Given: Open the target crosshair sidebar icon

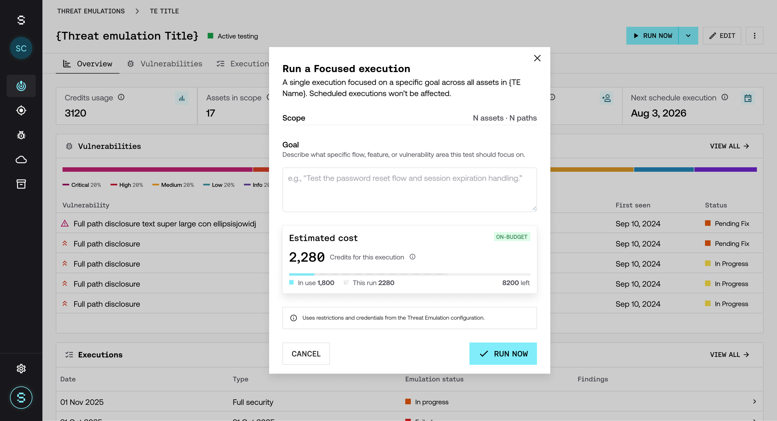Looking at the screenshot, I should [x=21, y=111].
